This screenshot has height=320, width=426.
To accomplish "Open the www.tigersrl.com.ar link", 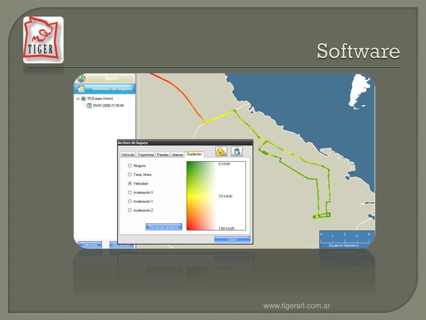I will 297,306.
